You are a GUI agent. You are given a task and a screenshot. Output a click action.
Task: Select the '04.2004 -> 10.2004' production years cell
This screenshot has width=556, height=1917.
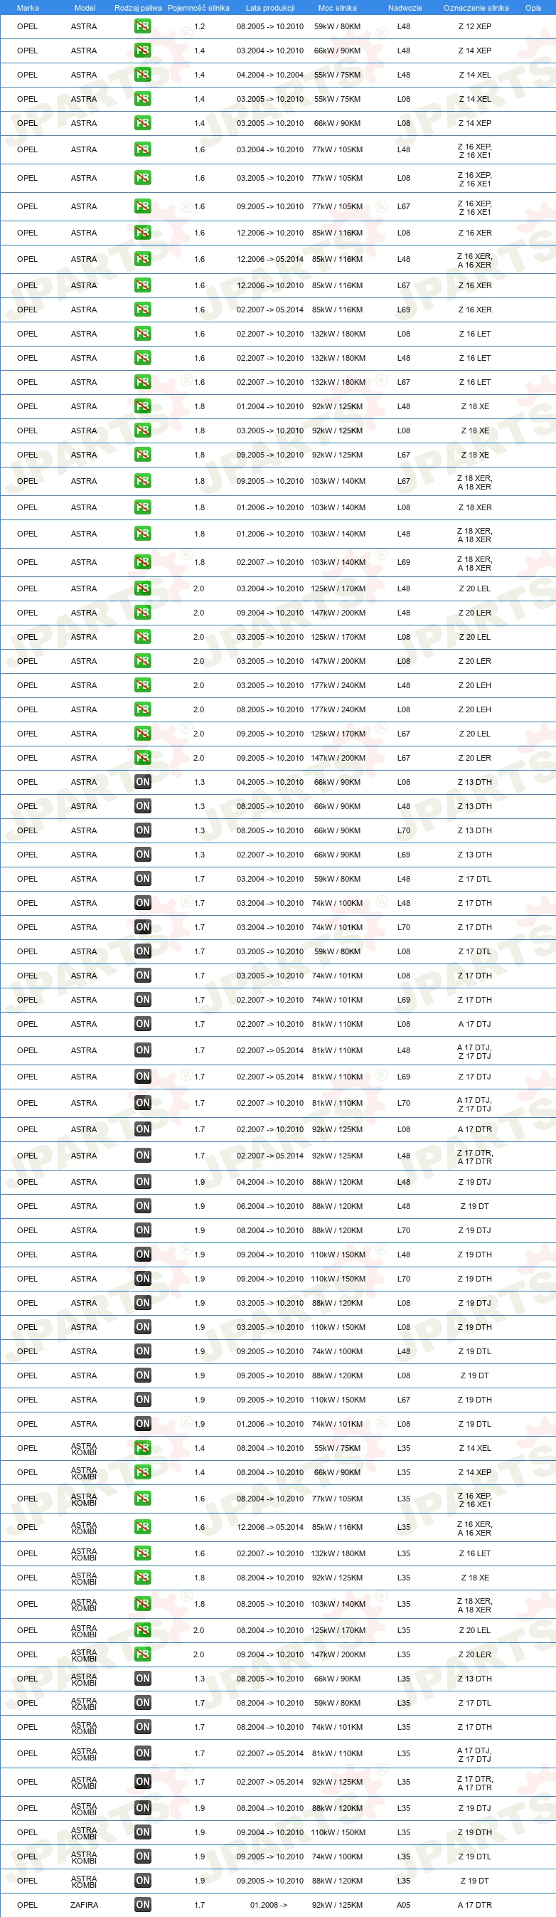pyautogui.click(x=270, y=75)
